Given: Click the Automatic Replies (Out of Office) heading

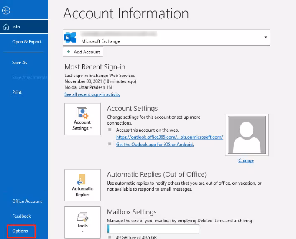Looking at the screenshot, I should pos(157,174).
